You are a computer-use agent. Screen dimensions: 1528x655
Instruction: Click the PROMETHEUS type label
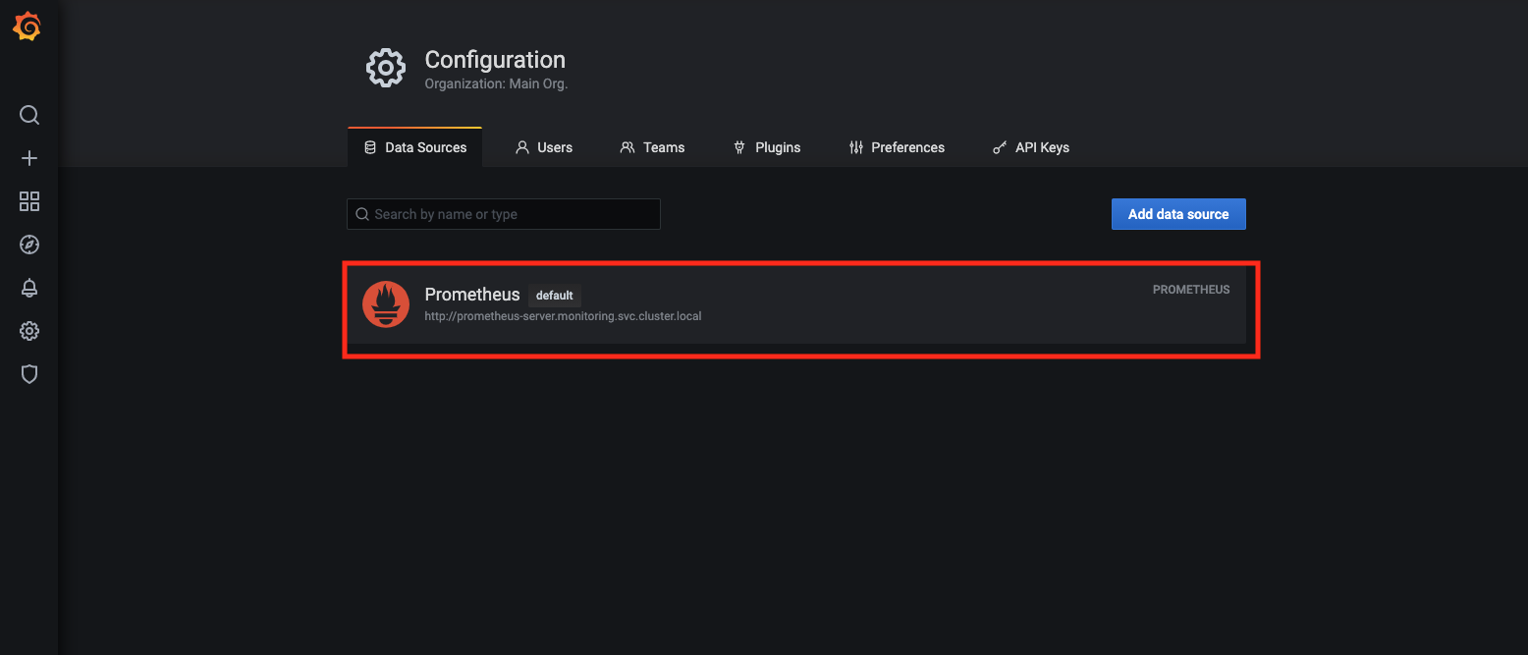coord(1191,290)
